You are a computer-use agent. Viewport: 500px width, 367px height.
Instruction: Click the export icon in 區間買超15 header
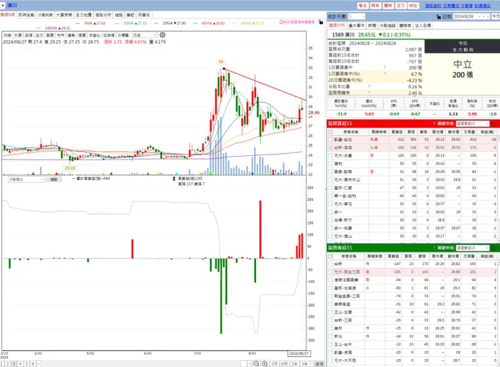point(493,123)
